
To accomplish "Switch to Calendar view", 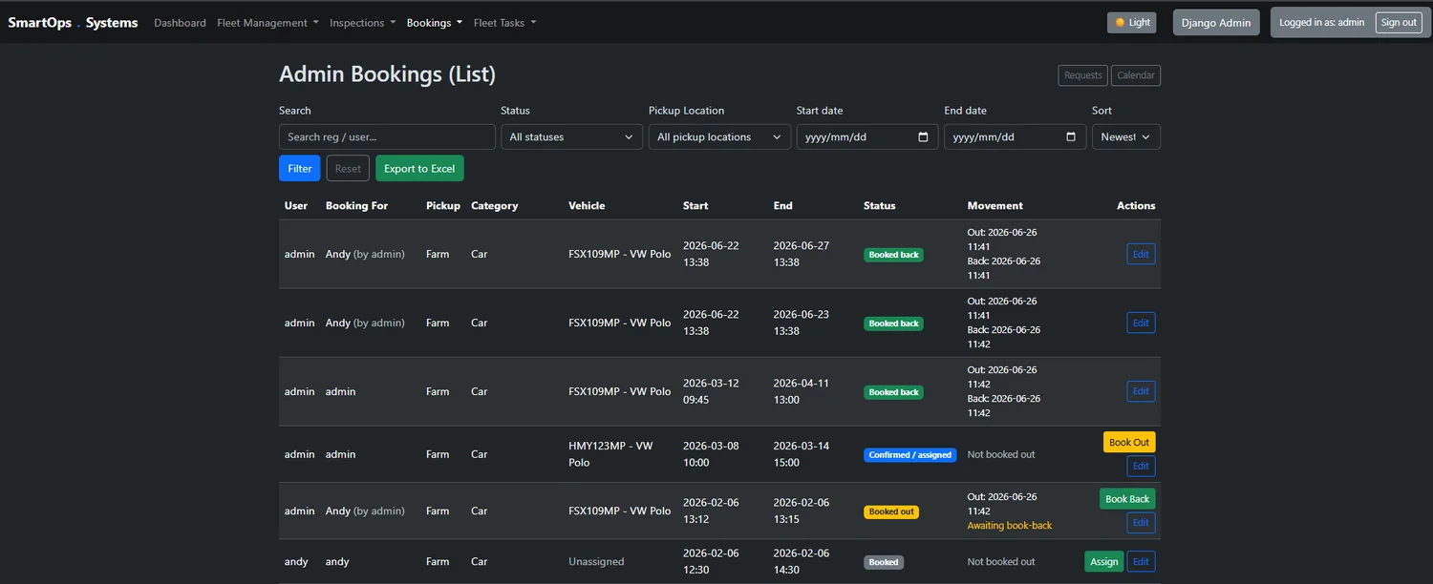I will click(x=1136, y=75).
